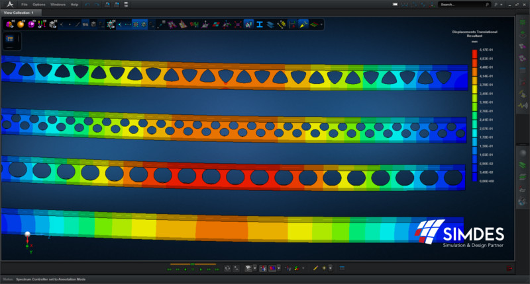The height and width of the screenshot is (284, 530).
Task: Expand the colored arrows dropdown
Action: click(303, 268)
